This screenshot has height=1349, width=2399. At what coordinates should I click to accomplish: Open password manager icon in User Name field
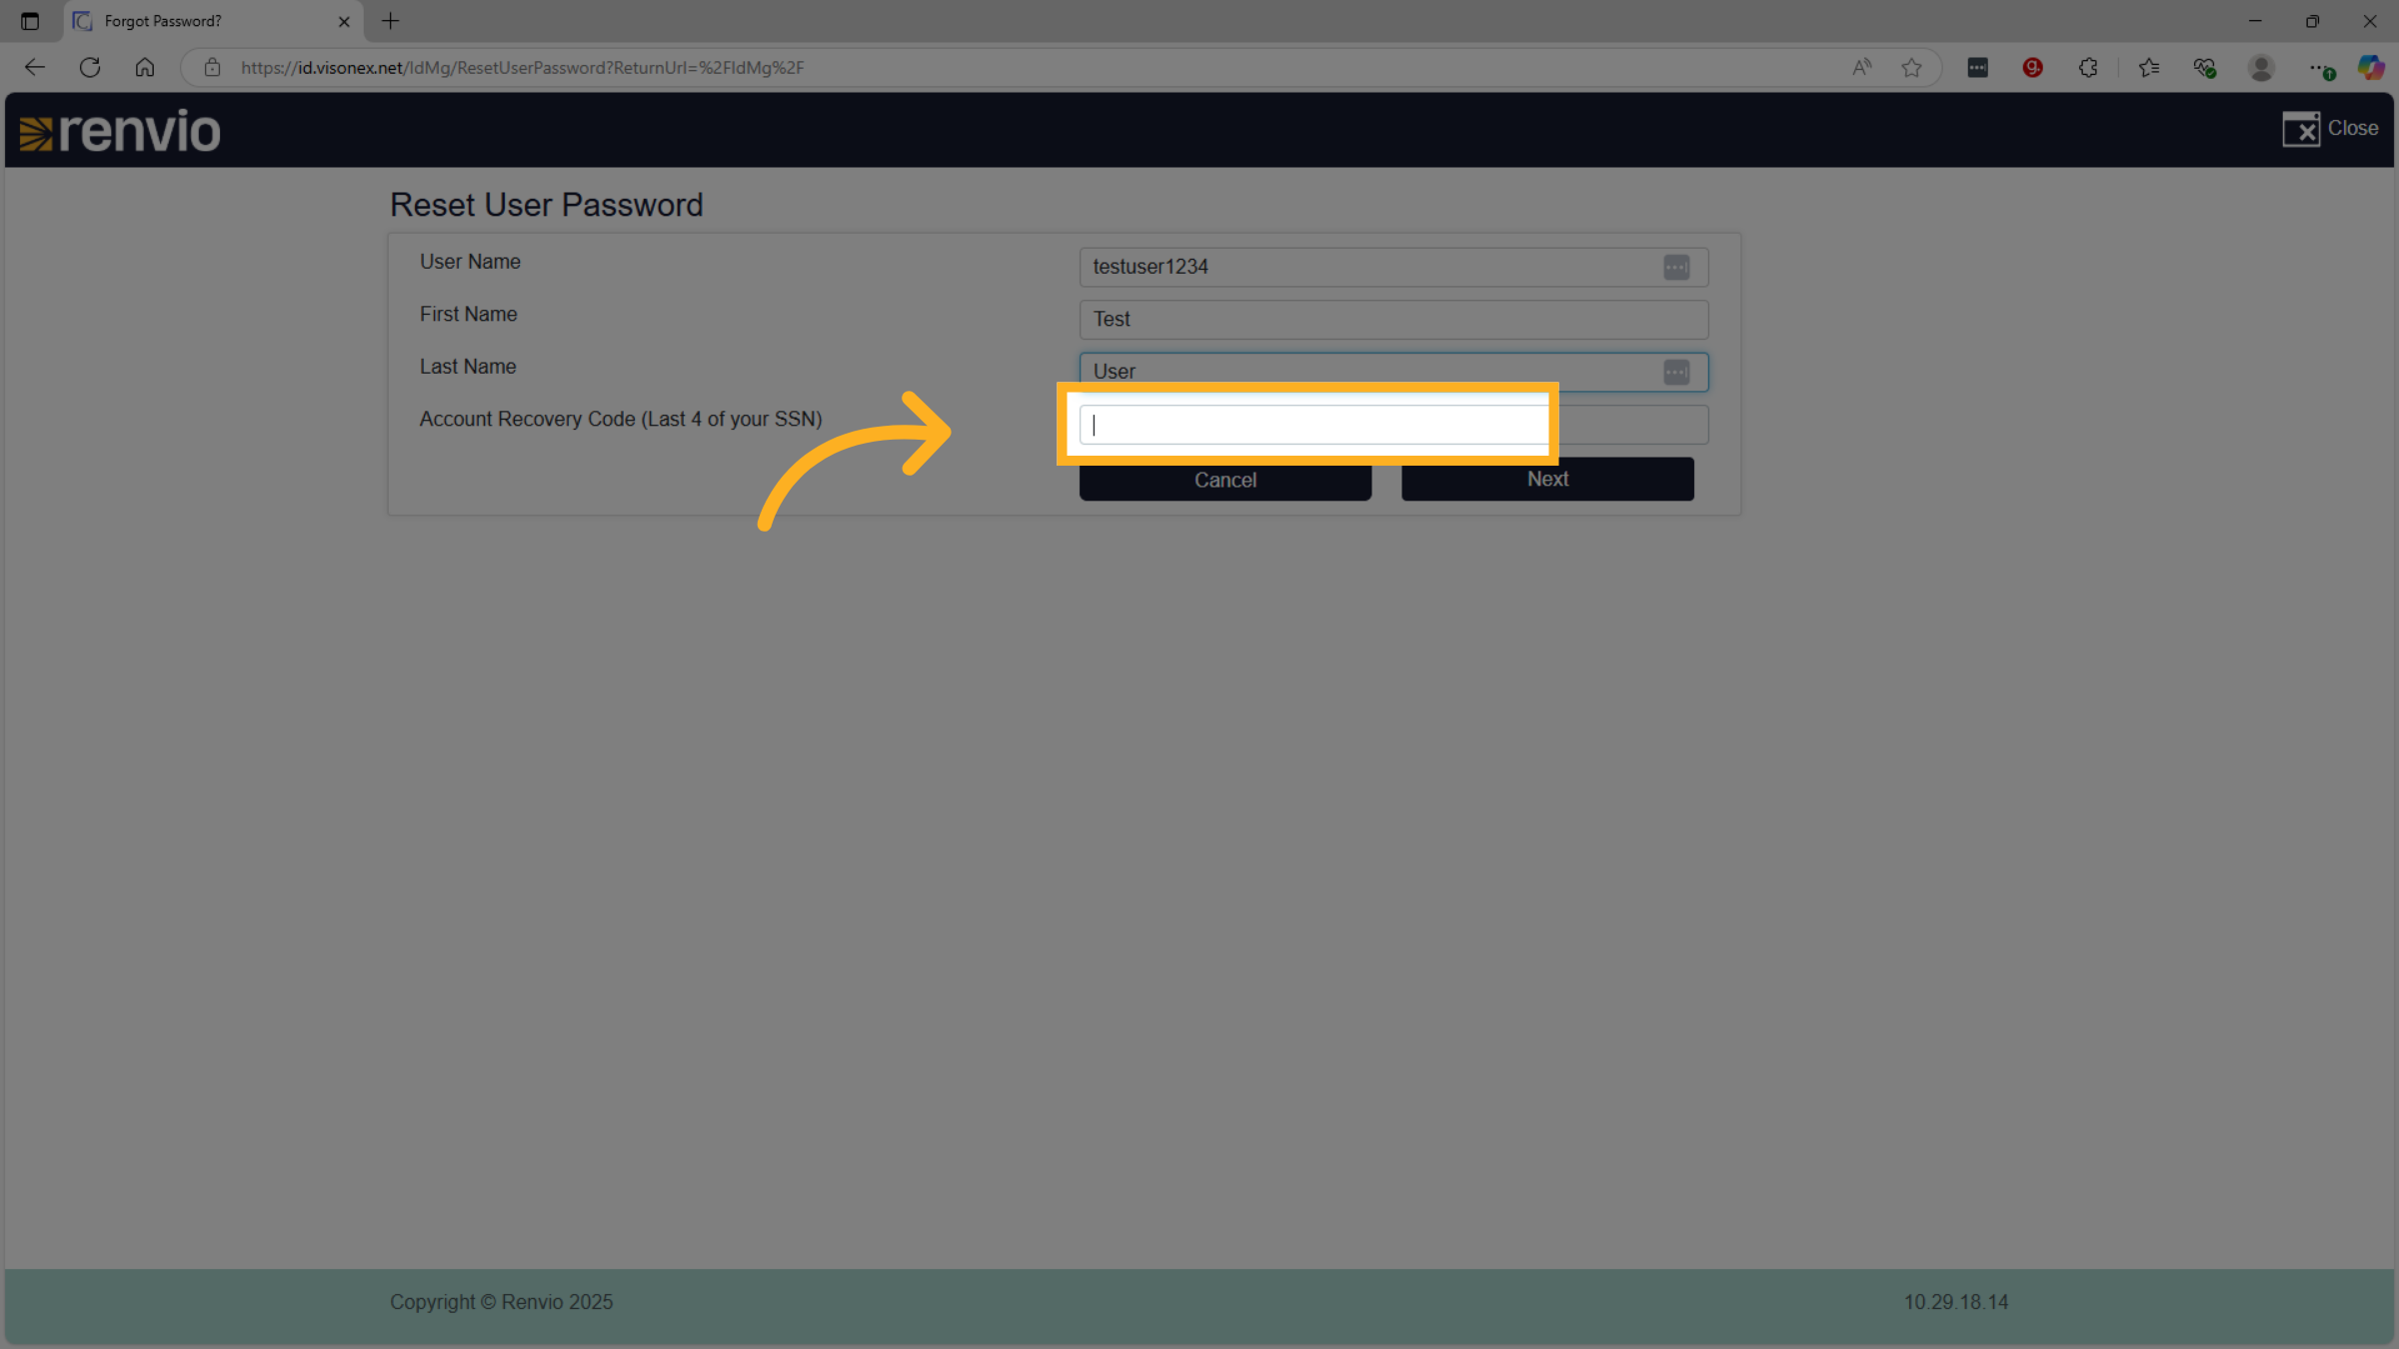click(1676, 267)
